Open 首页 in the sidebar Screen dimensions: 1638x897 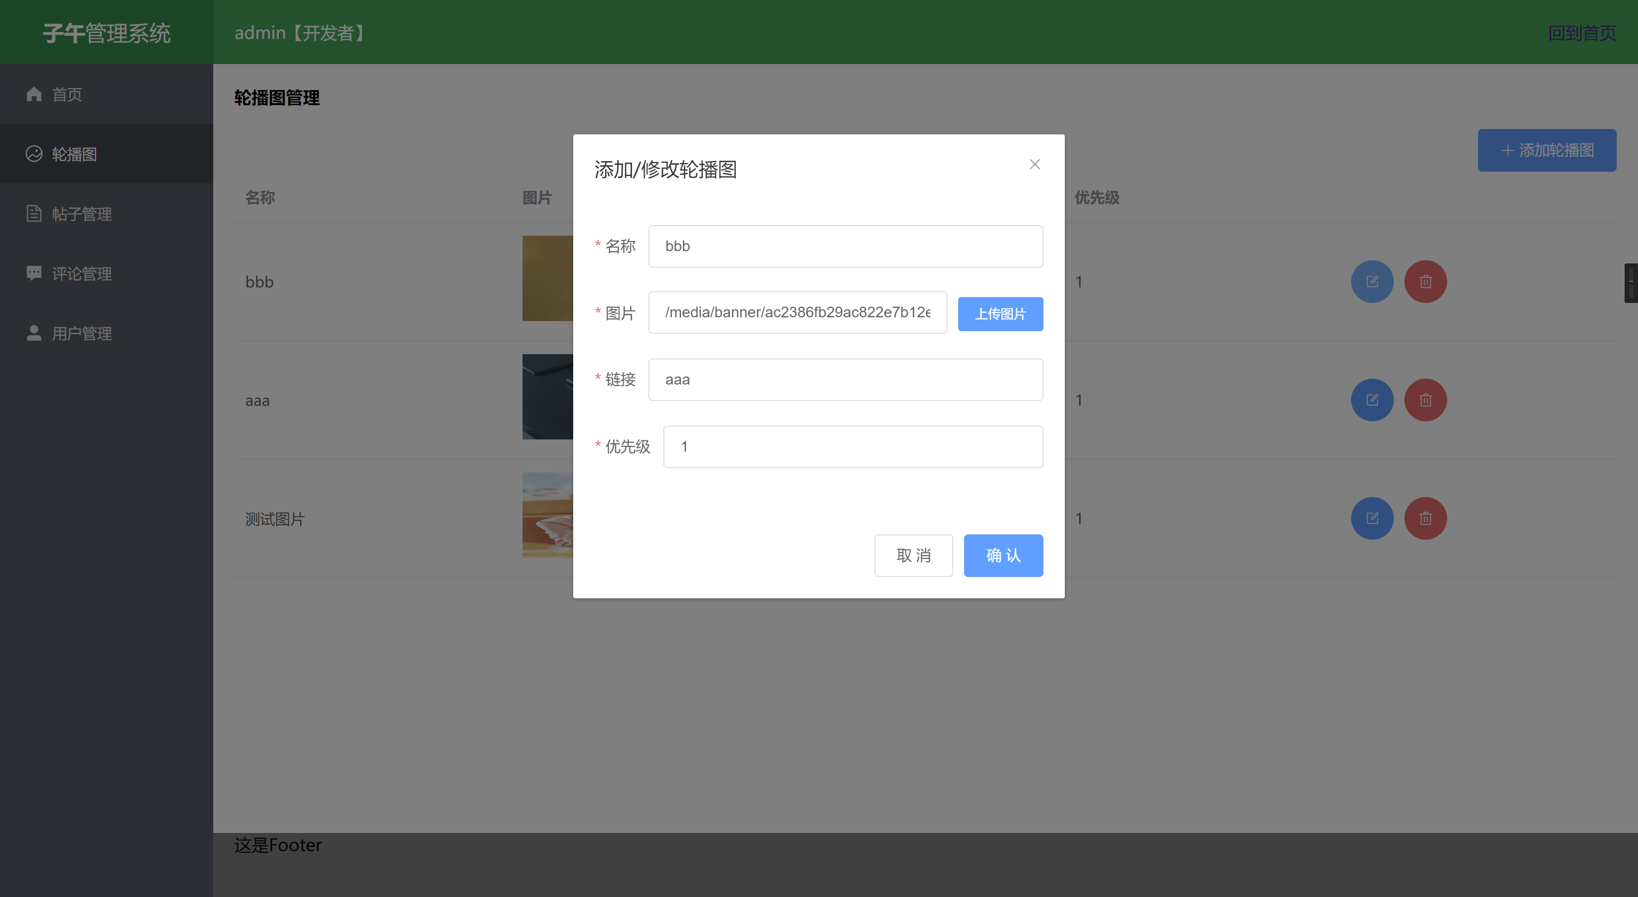click(x=67, y=94)
